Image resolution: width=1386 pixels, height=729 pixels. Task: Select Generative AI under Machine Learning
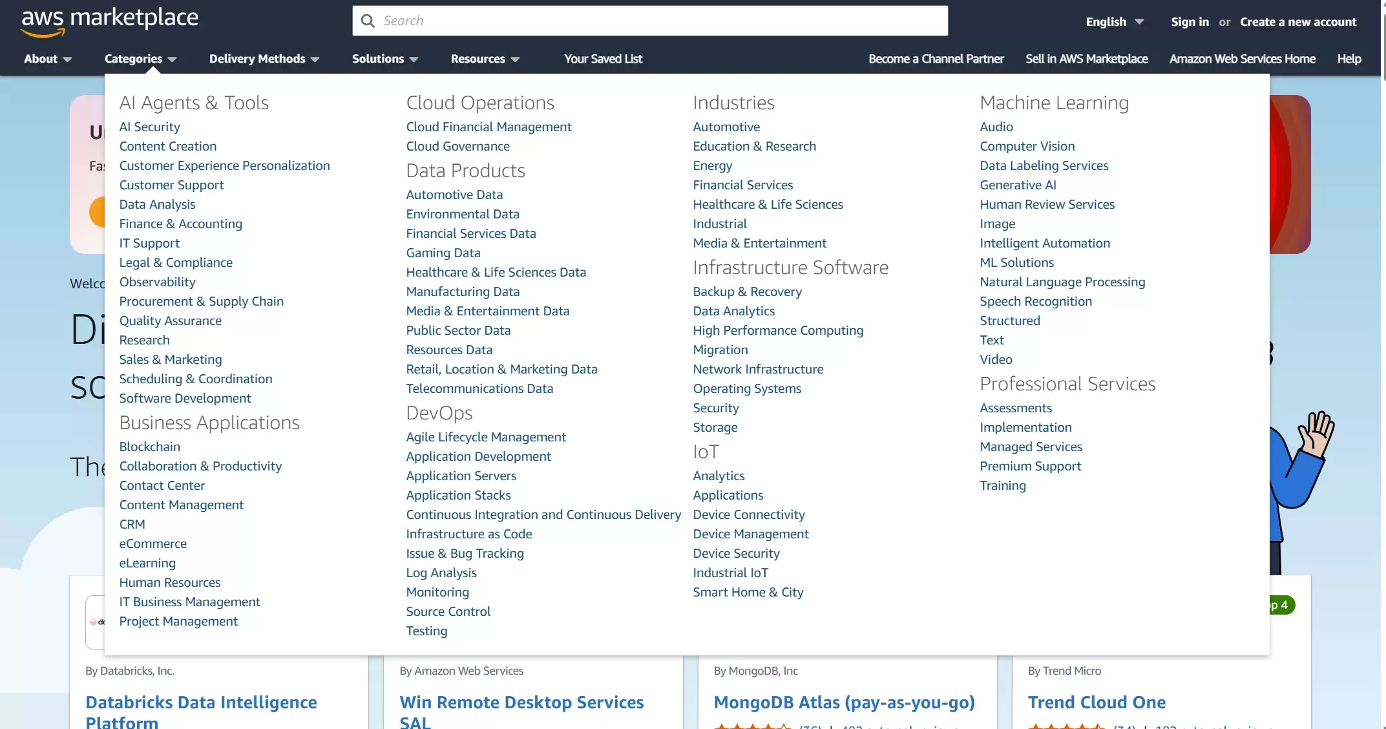click(1018, 185)
